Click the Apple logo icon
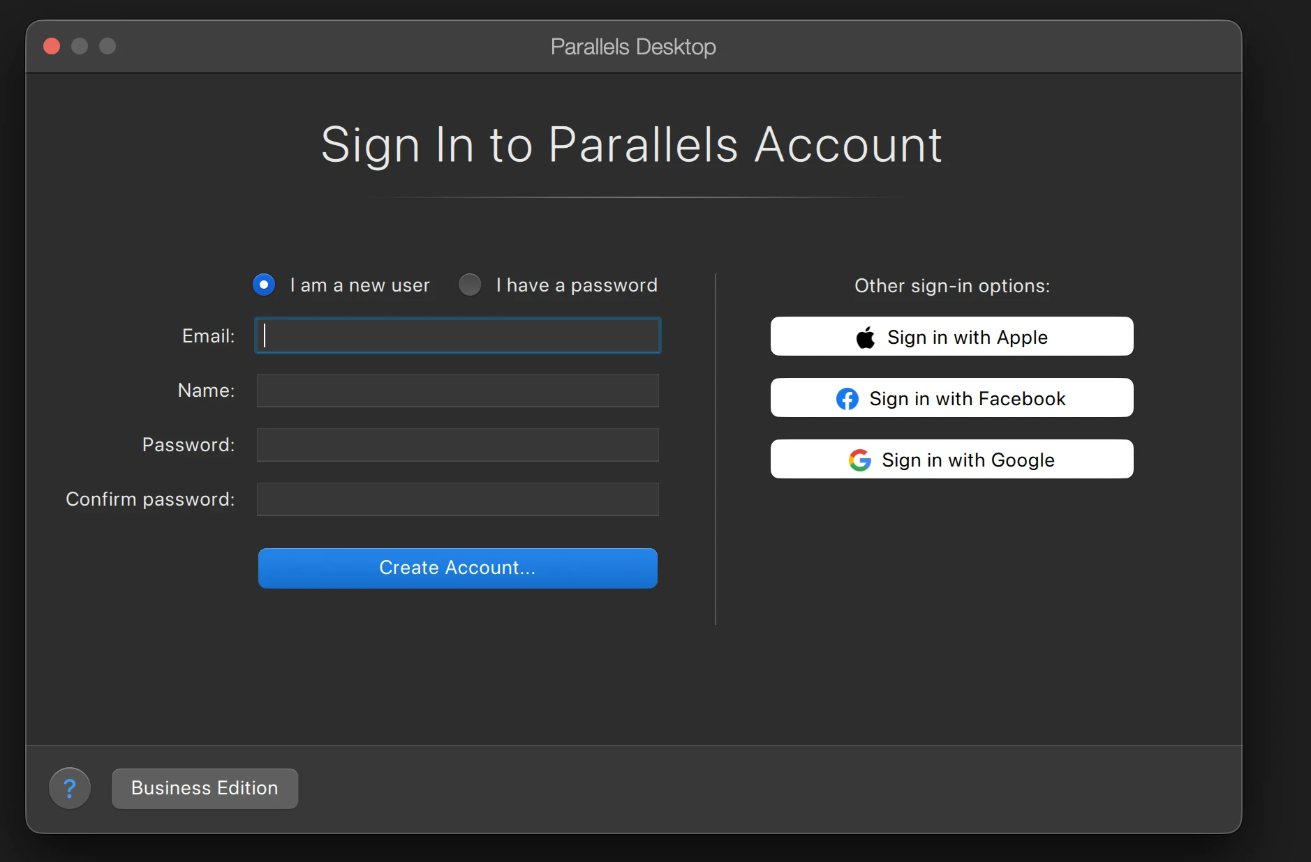The image size is (1311, 862). point(866,337)
